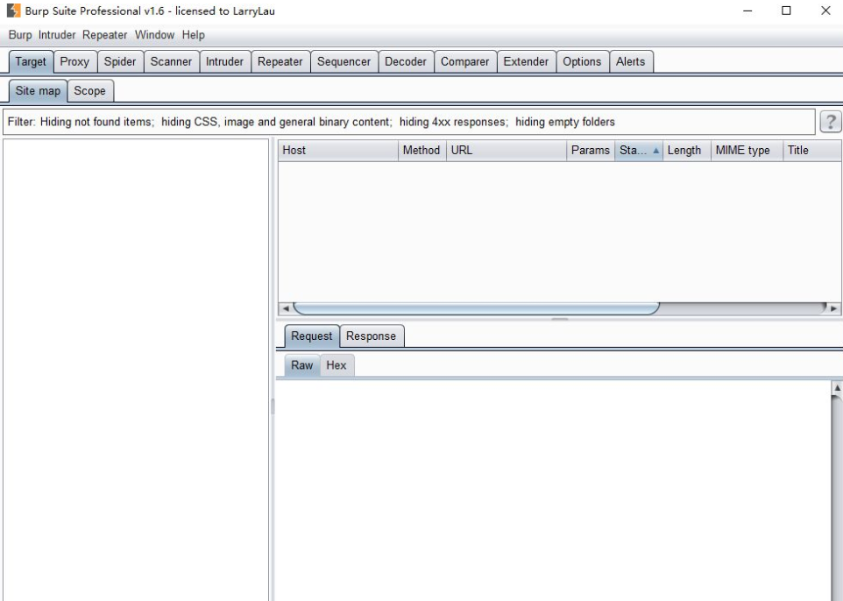Open the Intruder menu in menu bar
843x601 pixels.
pos(57,35)
